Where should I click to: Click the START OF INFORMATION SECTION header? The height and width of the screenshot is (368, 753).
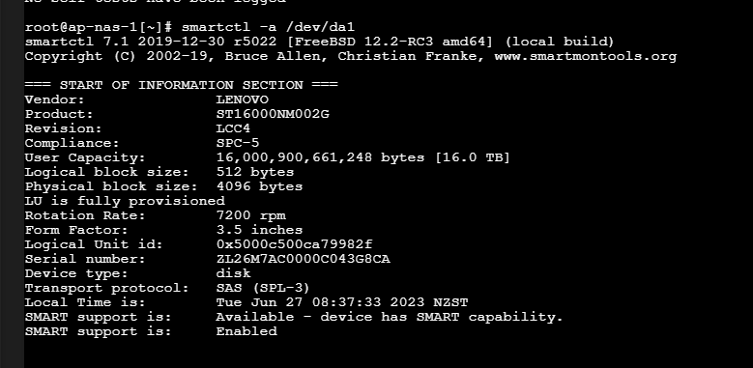[x=182, y=85]
